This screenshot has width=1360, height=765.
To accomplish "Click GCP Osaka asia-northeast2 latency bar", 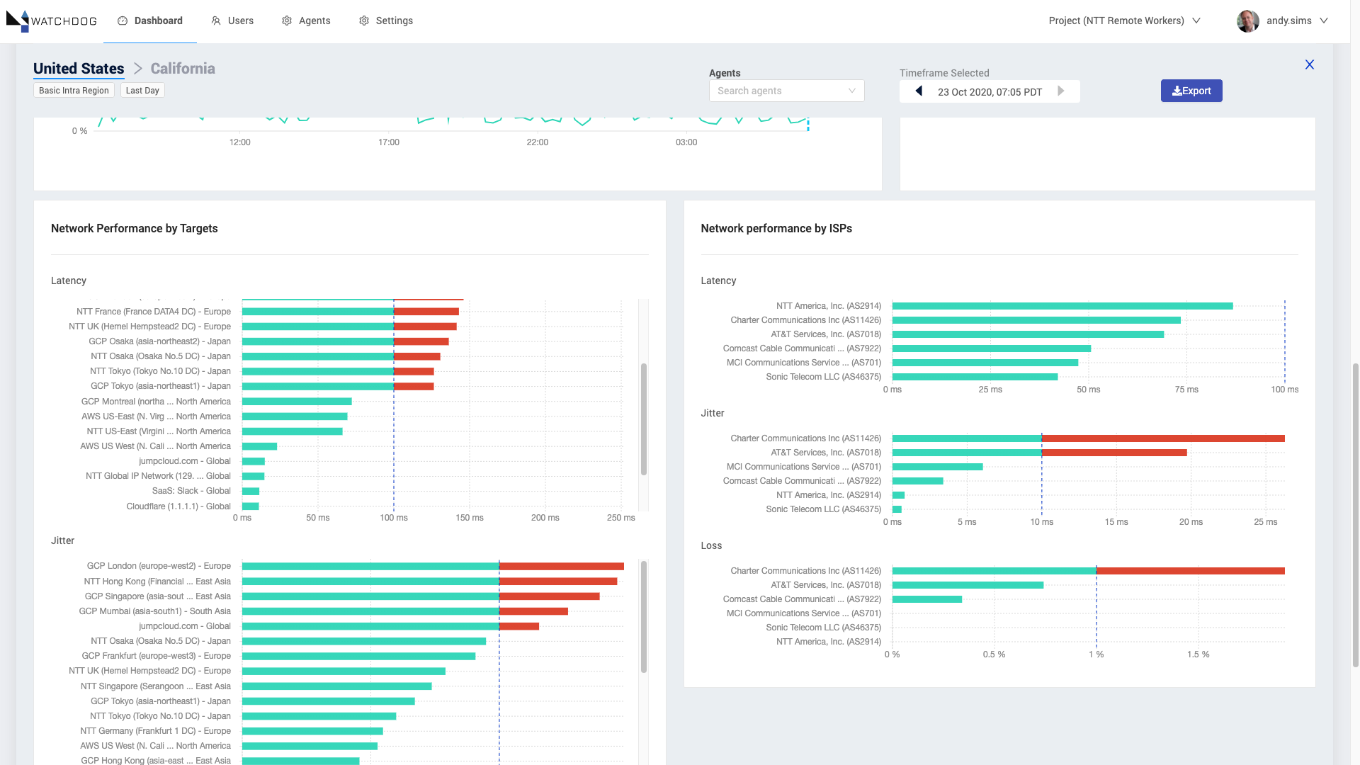I will pyautogui.click(x=346, y=341).
